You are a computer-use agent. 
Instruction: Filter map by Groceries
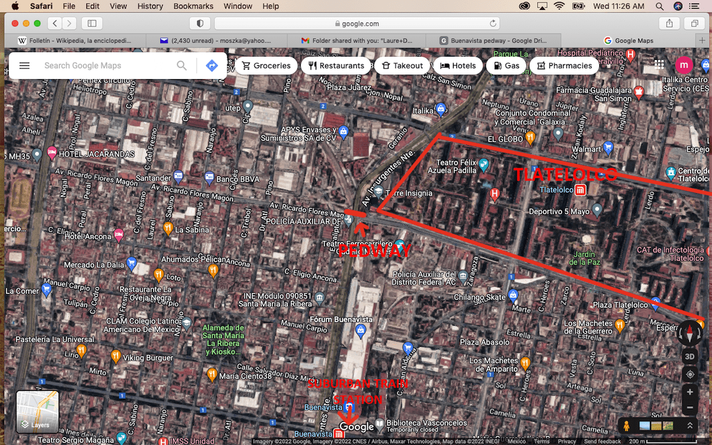pos(266,66)
